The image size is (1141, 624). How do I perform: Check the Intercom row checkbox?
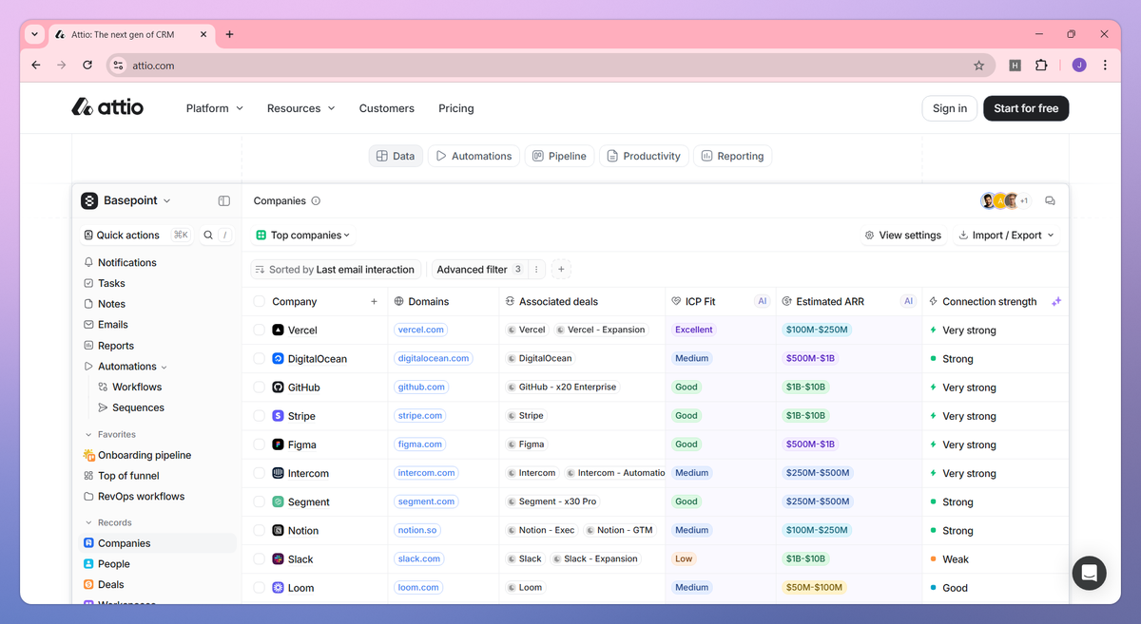tap(259, 473)
